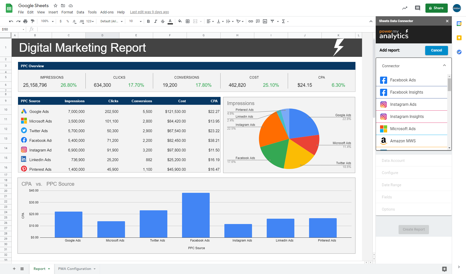Open the Last edit was 9 days ago link
This screenshot has height=274, width=466.
pos(149,12)
